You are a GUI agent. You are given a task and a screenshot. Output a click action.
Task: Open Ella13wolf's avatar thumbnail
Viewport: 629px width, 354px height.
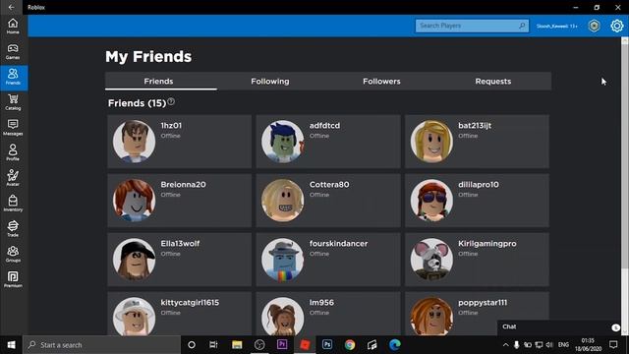[134, 260]
